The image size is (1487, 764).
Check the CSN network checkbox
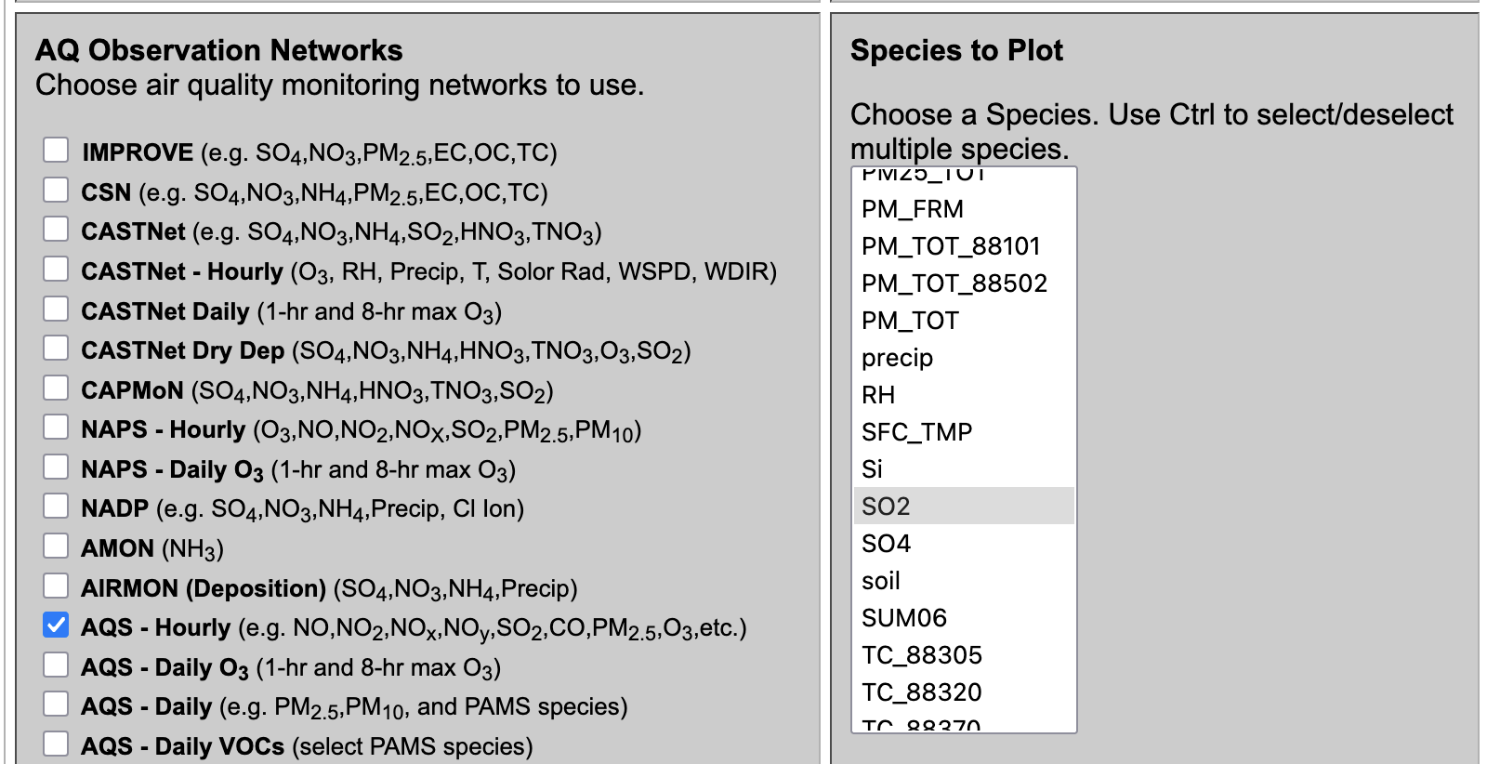[56, 190]
